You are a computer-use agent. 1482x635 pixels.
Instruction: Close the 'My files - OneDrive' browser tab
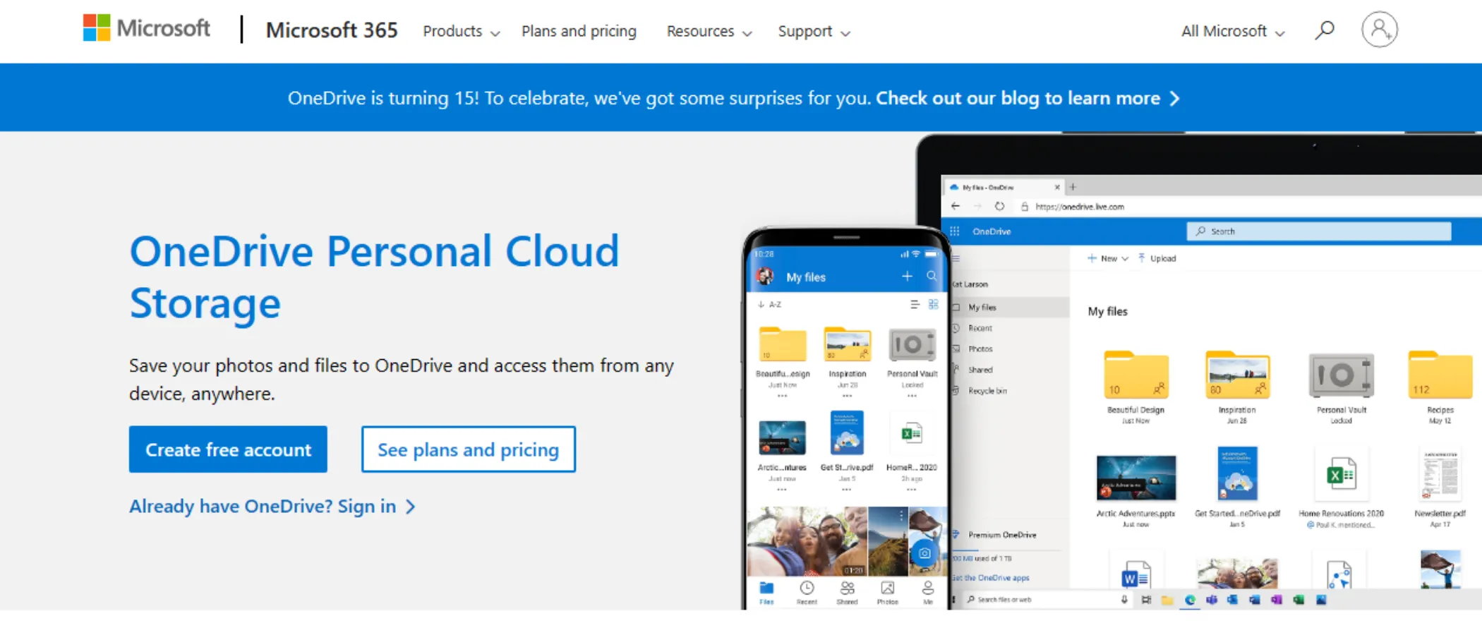[x=1057, y=188]
